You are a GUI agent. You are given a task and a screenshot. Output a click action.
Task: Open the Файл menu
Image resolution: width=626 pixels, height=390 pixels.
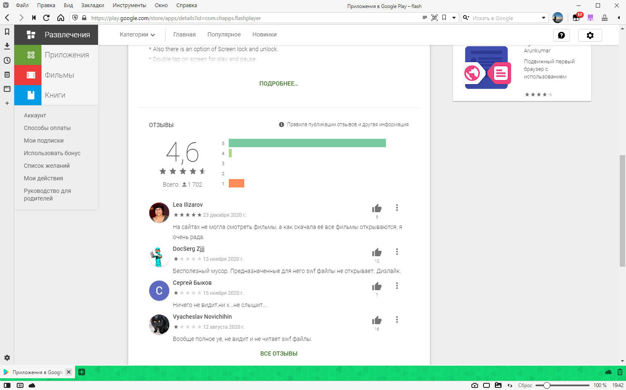(22, 5)
